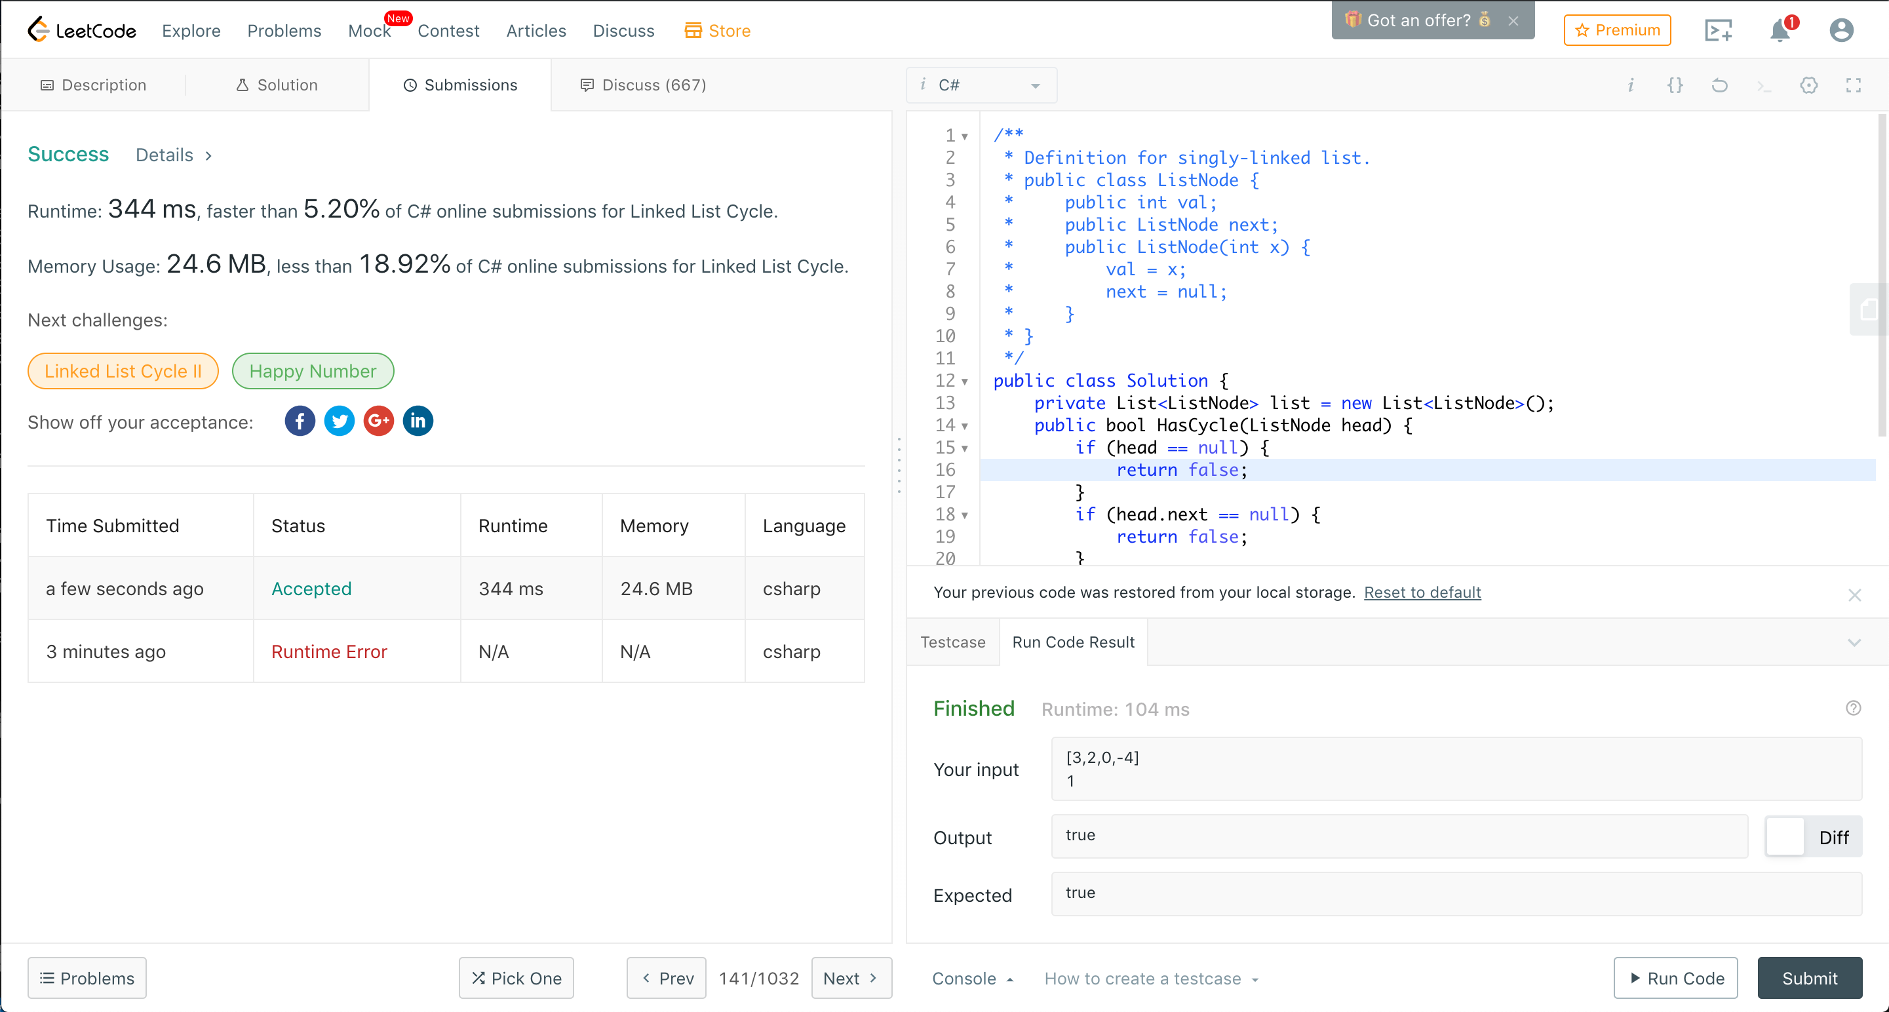Open the Store cart icon

click(x=692, y=30)
